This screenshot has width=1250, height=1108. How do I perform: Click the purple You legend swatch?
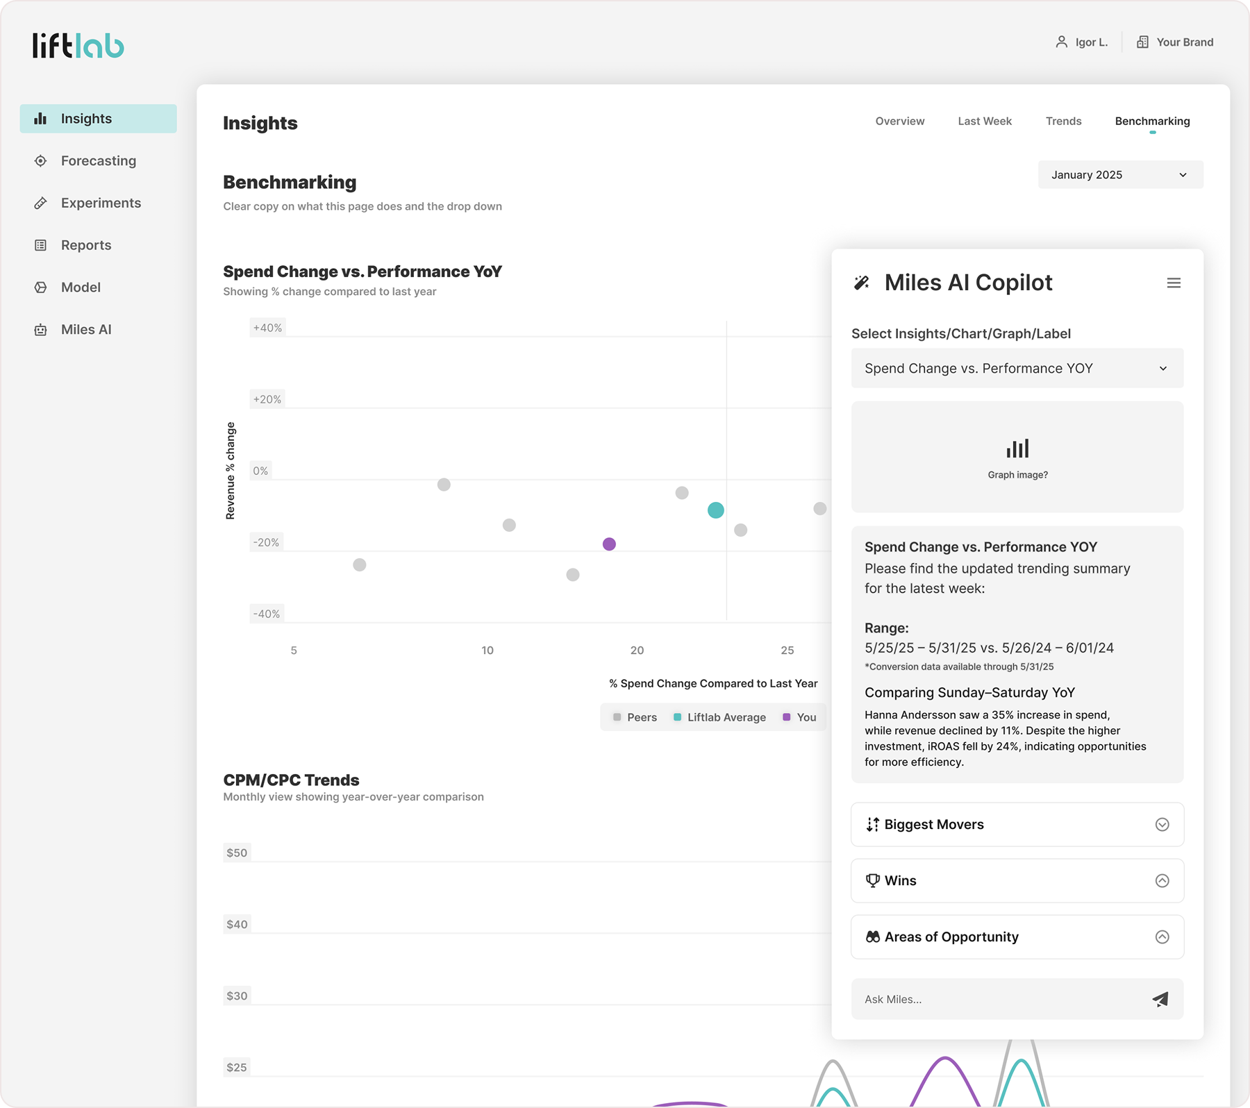[x=787, y=717]
